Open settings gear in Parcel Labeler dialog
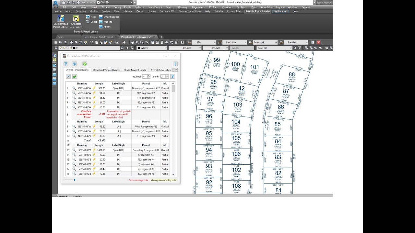 pyautogui.click(x=74, y=64)
